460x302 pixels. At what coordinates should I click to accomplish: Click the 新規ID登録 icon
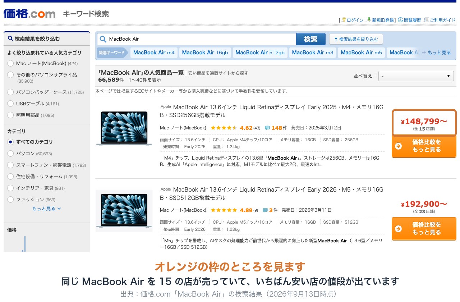[368, 20]
